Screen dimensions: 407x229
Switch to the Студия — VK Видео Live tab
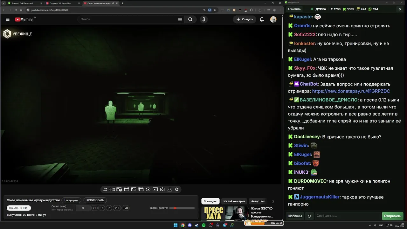click(x=63, y=3)
